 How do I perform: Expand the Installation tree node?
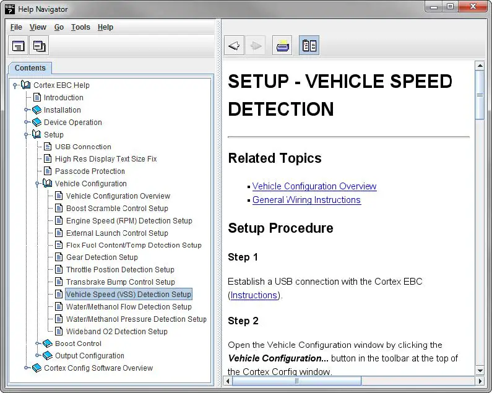coord(27,110)
